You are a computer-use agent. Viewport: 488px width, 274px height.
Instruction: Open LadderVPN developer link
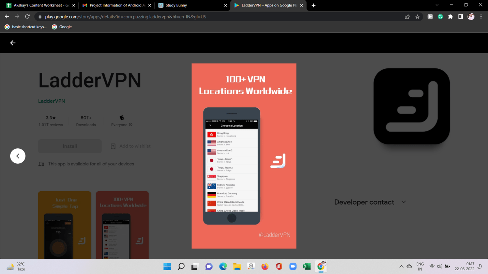pos(51,101)
